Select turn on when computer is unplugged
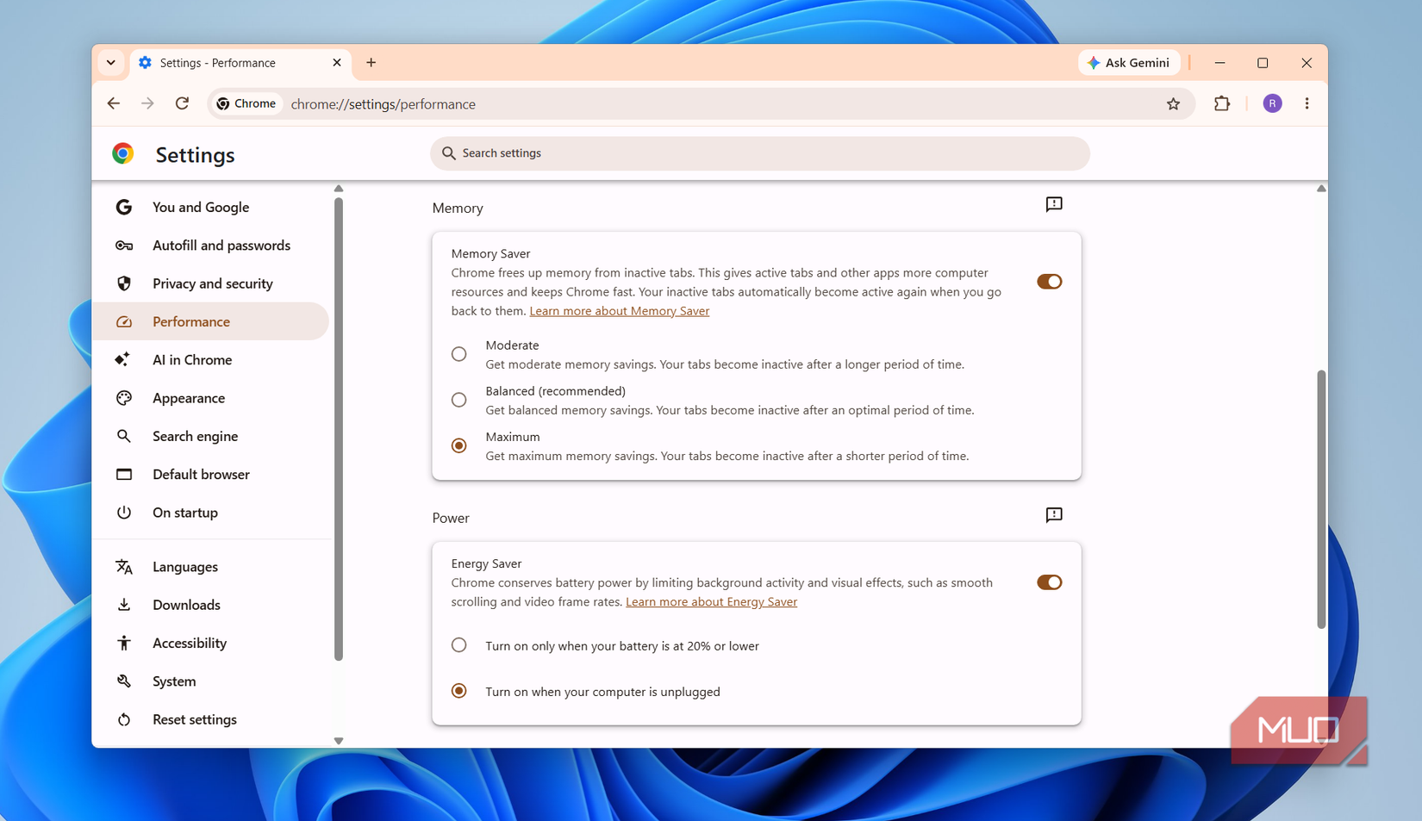The width and height of the screenshot is (1422, 821). coord(459,691)
